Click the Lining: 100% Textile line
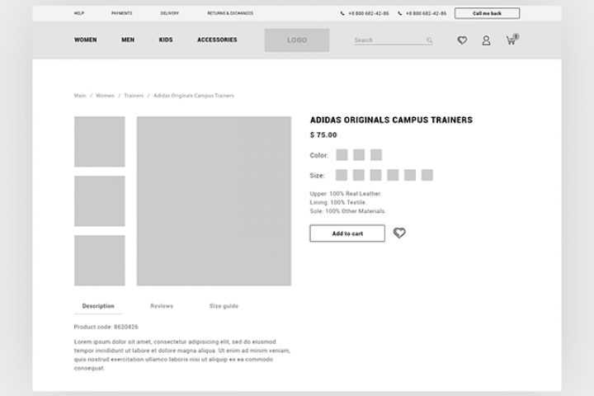 pos(338,202)
